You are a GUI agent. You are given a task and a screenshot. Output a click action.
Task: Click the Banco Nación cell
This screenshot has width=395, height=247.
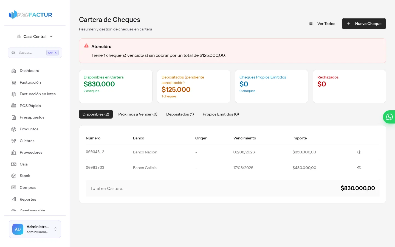(x=145, y=152)
